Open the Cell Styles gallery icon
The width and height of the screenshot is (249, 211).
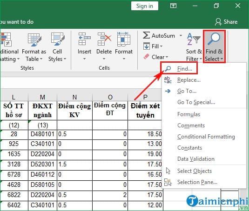(x=58, y=40)
